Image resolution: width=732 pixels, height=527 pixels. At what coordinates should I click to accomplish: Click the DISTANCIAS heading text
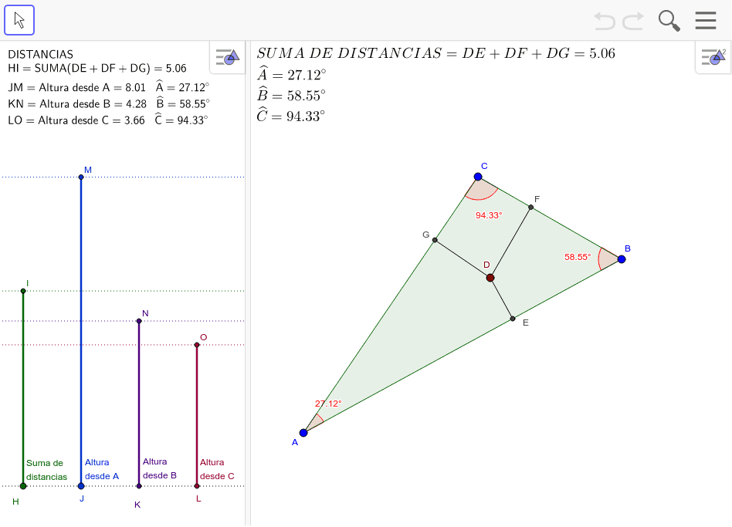(41, 55)
